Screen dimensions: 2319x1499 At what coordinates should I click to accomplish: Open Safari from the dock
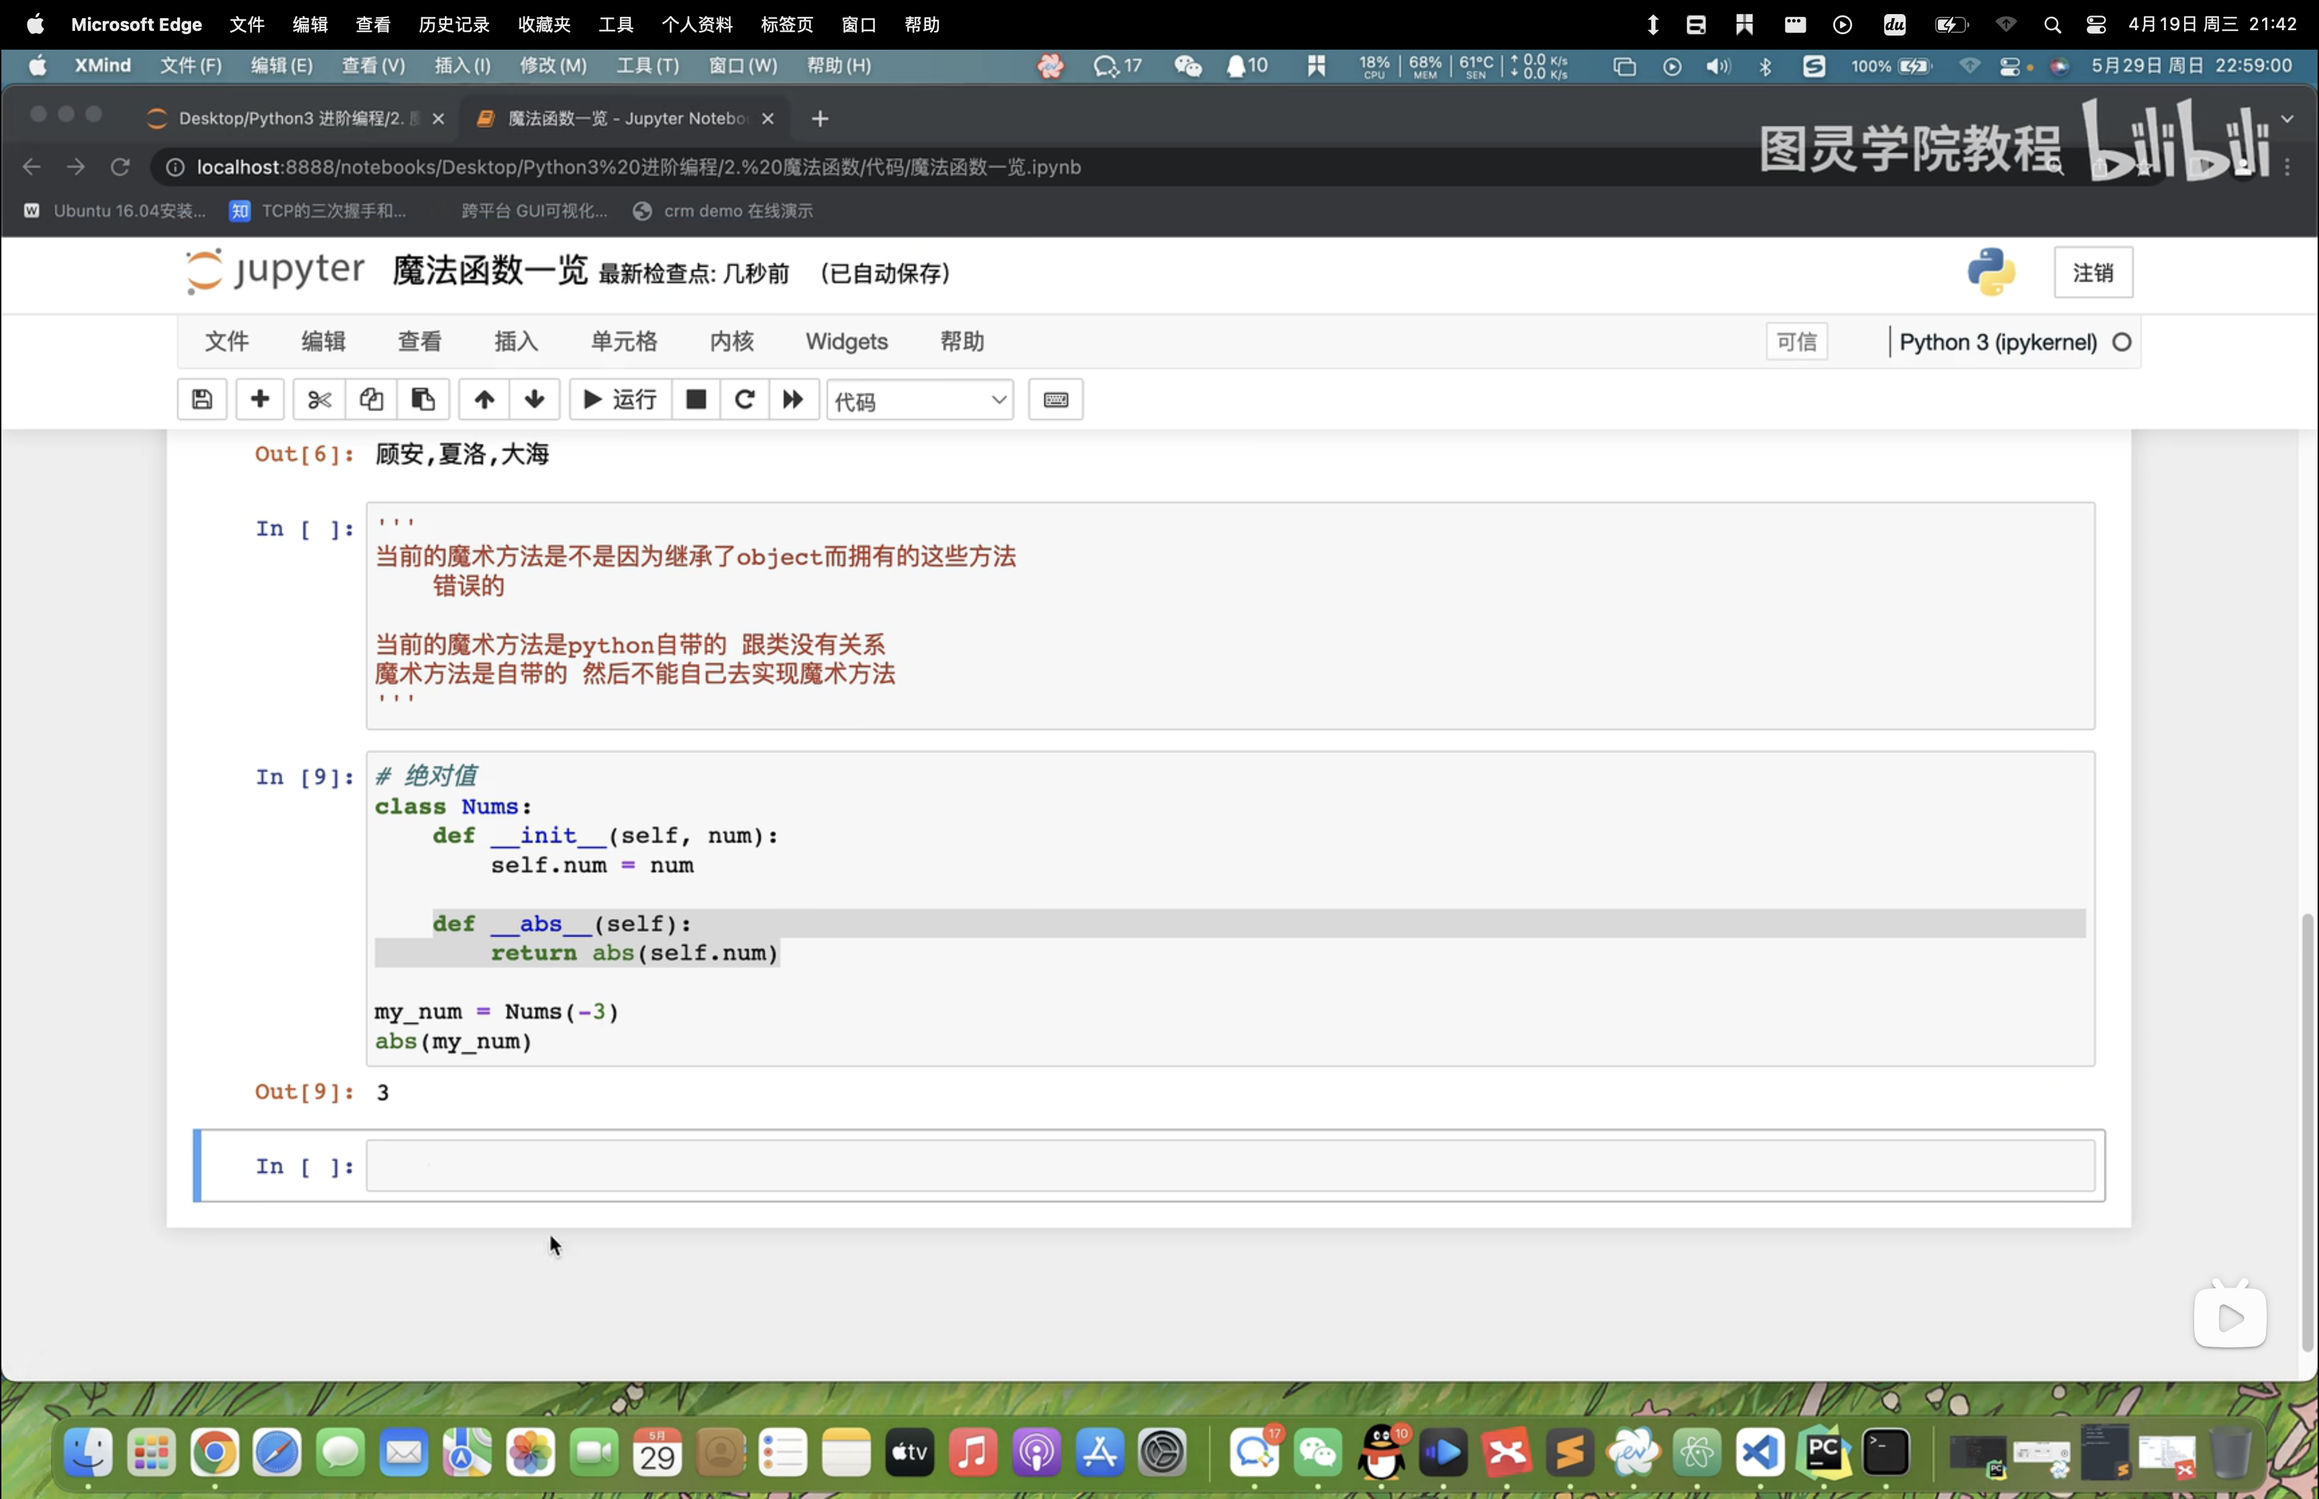tap(277, 1453)
